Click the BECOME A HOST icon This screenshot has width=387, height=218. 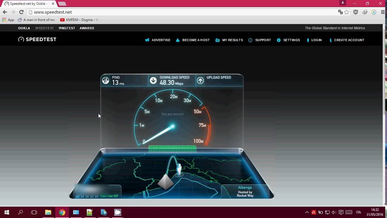tap(178, 40)
